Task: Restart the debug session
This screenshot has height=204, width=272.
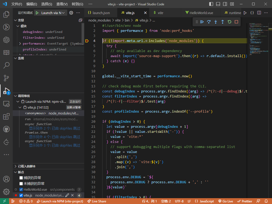Action: click(x=229, y=22)
